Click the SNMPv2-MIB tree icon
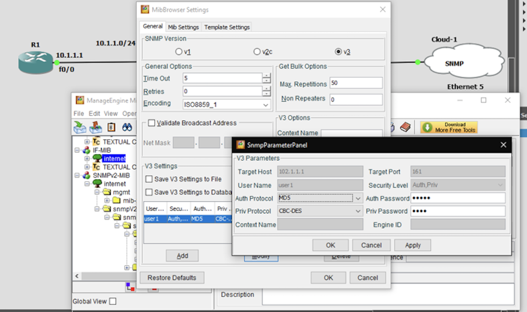 [x=86, y=175]
